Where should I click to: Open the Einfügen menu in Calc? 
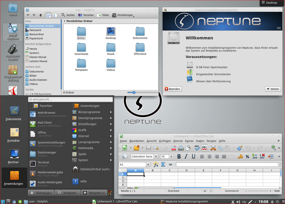point(165,141)
